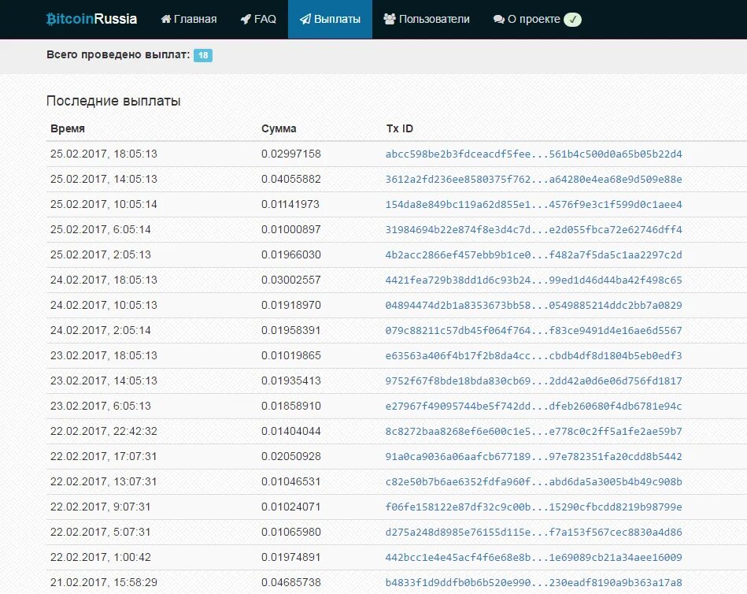Open the FAQ menu item
747x594 pixels.
click(x=258, y=19)
